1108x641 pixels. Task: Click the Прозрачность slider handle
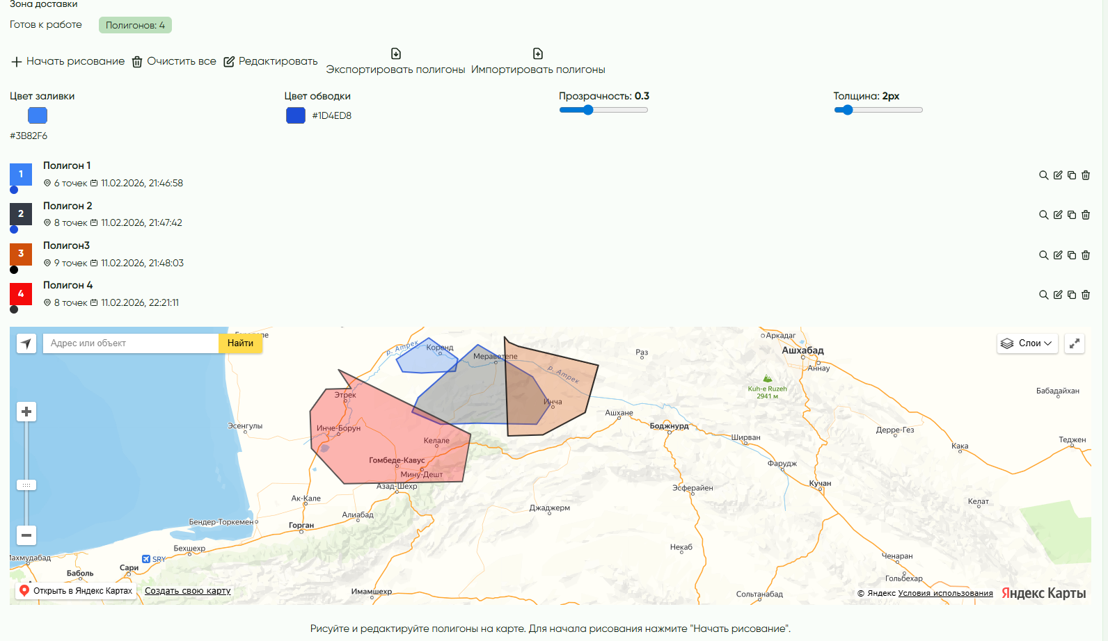click(588, 110)
